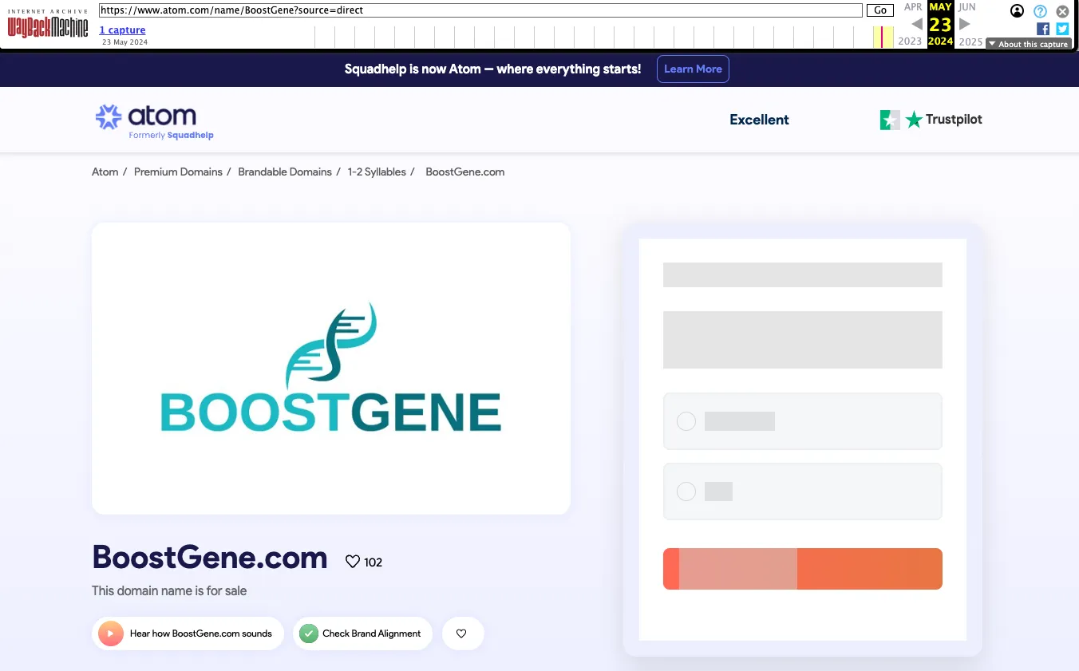This screenshot has width=1079, height=671.
Task: Click the BoostGene.com heading
Action: pos(210,557)
